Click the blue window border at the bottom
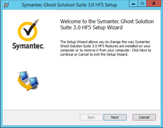 81,127
